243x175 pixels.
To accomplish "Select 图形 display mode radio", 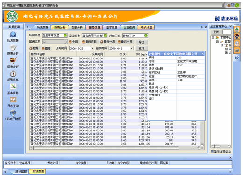I will pyautogui.click(x=43, y=48).
